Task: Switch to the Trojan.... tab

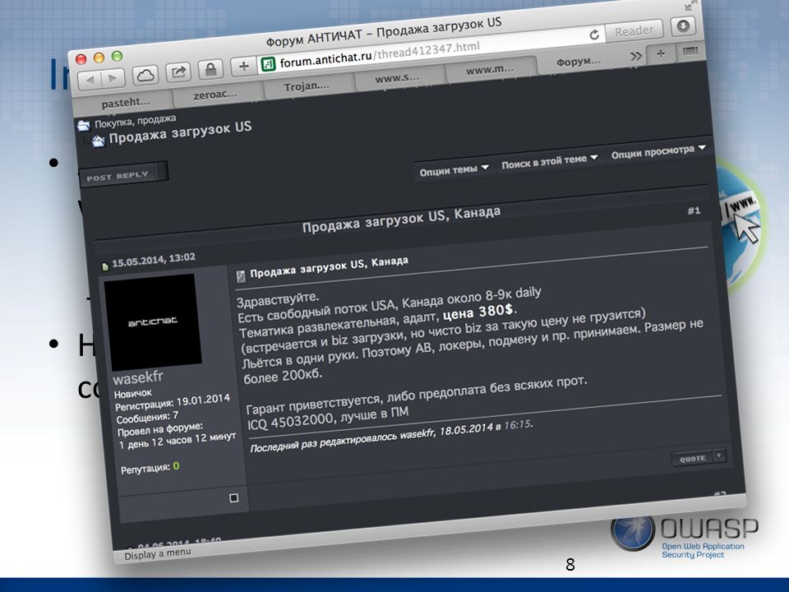Action: [307, 86]
